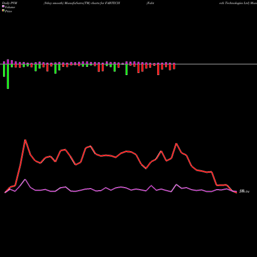Click the price value label at line end
Screen dimensions: 257x257
(x=244, y=192)
